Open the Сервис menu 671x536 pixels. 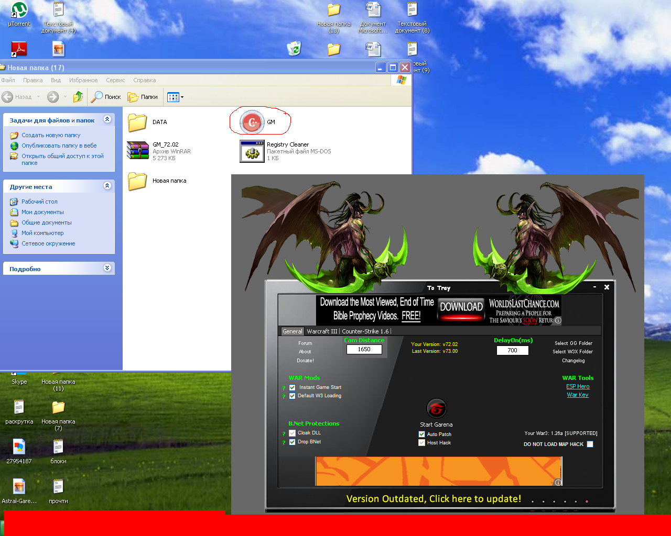[x=115, y=80]
